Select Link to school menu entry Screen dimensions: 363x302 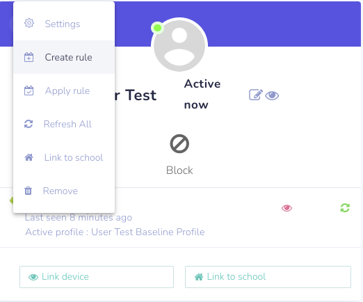click(64, 157)
